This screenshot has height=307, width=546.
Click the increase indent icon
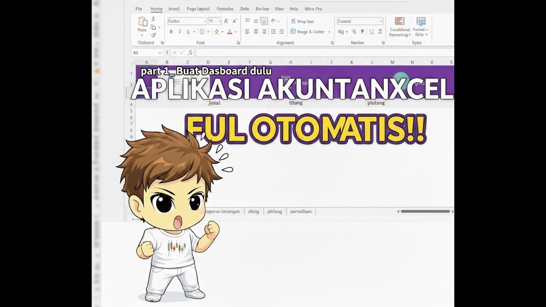coord(282,32)
